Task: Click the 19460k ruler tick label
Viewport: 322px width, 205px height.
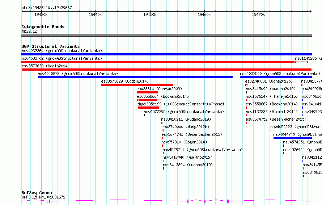Action: pyautogui.click(x=204, y=14)
